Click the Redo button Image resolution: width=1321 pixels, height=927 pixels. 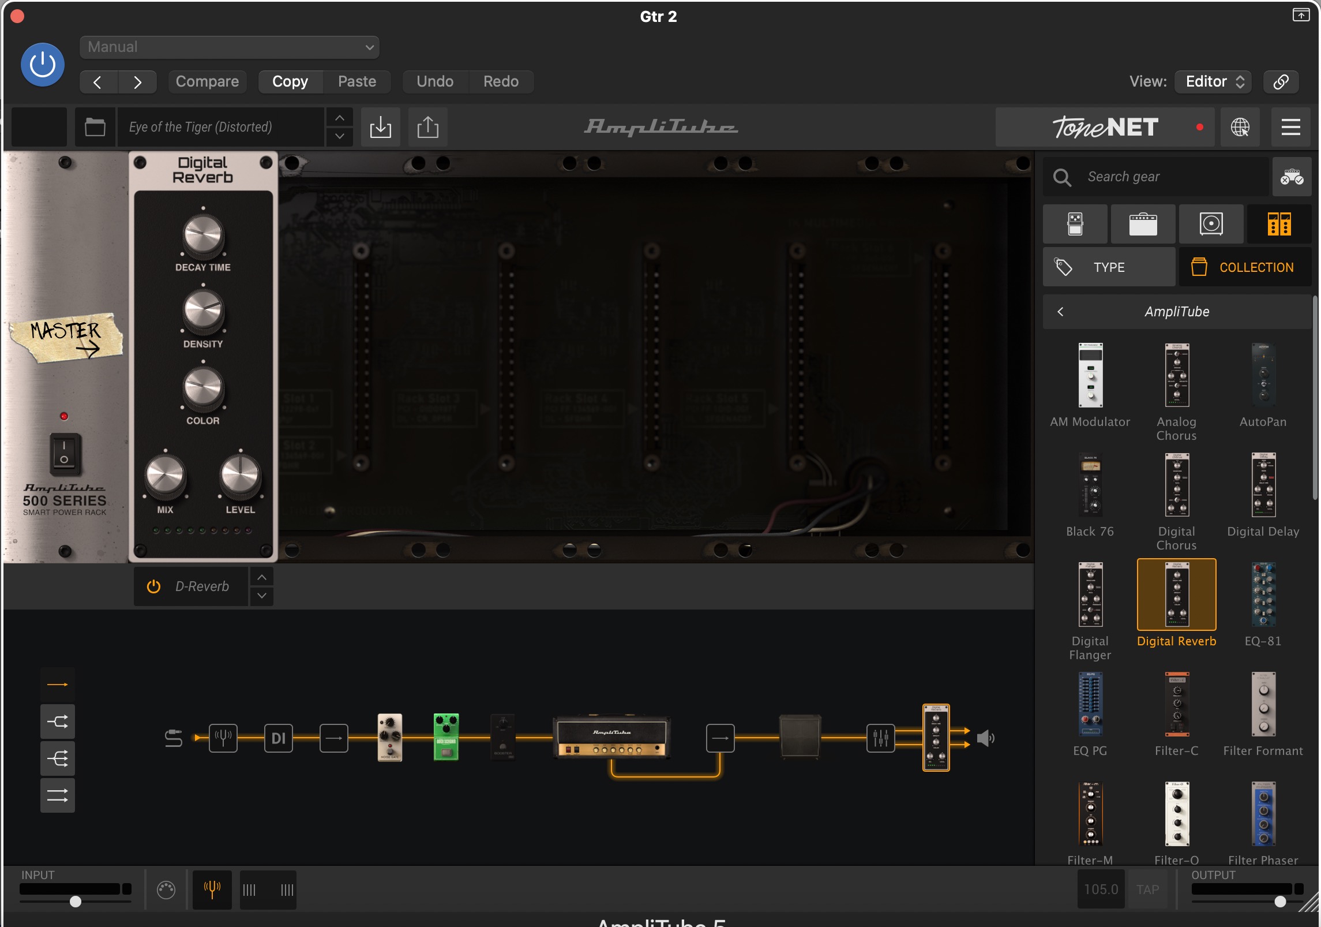(x=501, y=81)
